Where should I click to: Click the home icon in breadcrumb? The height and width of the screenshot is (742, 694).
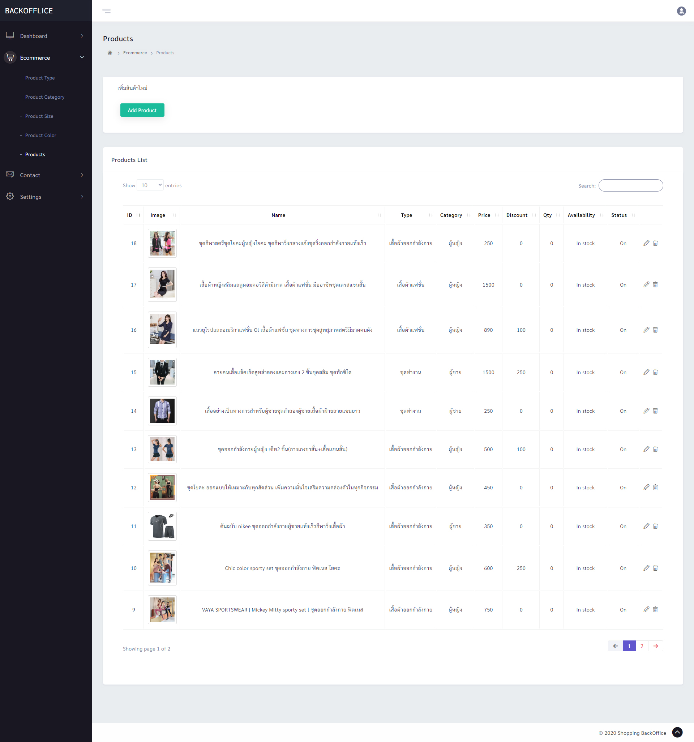click(110, 53)
